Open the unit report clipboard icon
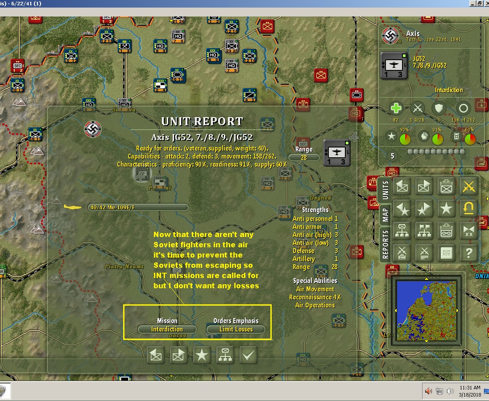The height and width of the screenshot is (401, 489). click(x=446, y=187)
